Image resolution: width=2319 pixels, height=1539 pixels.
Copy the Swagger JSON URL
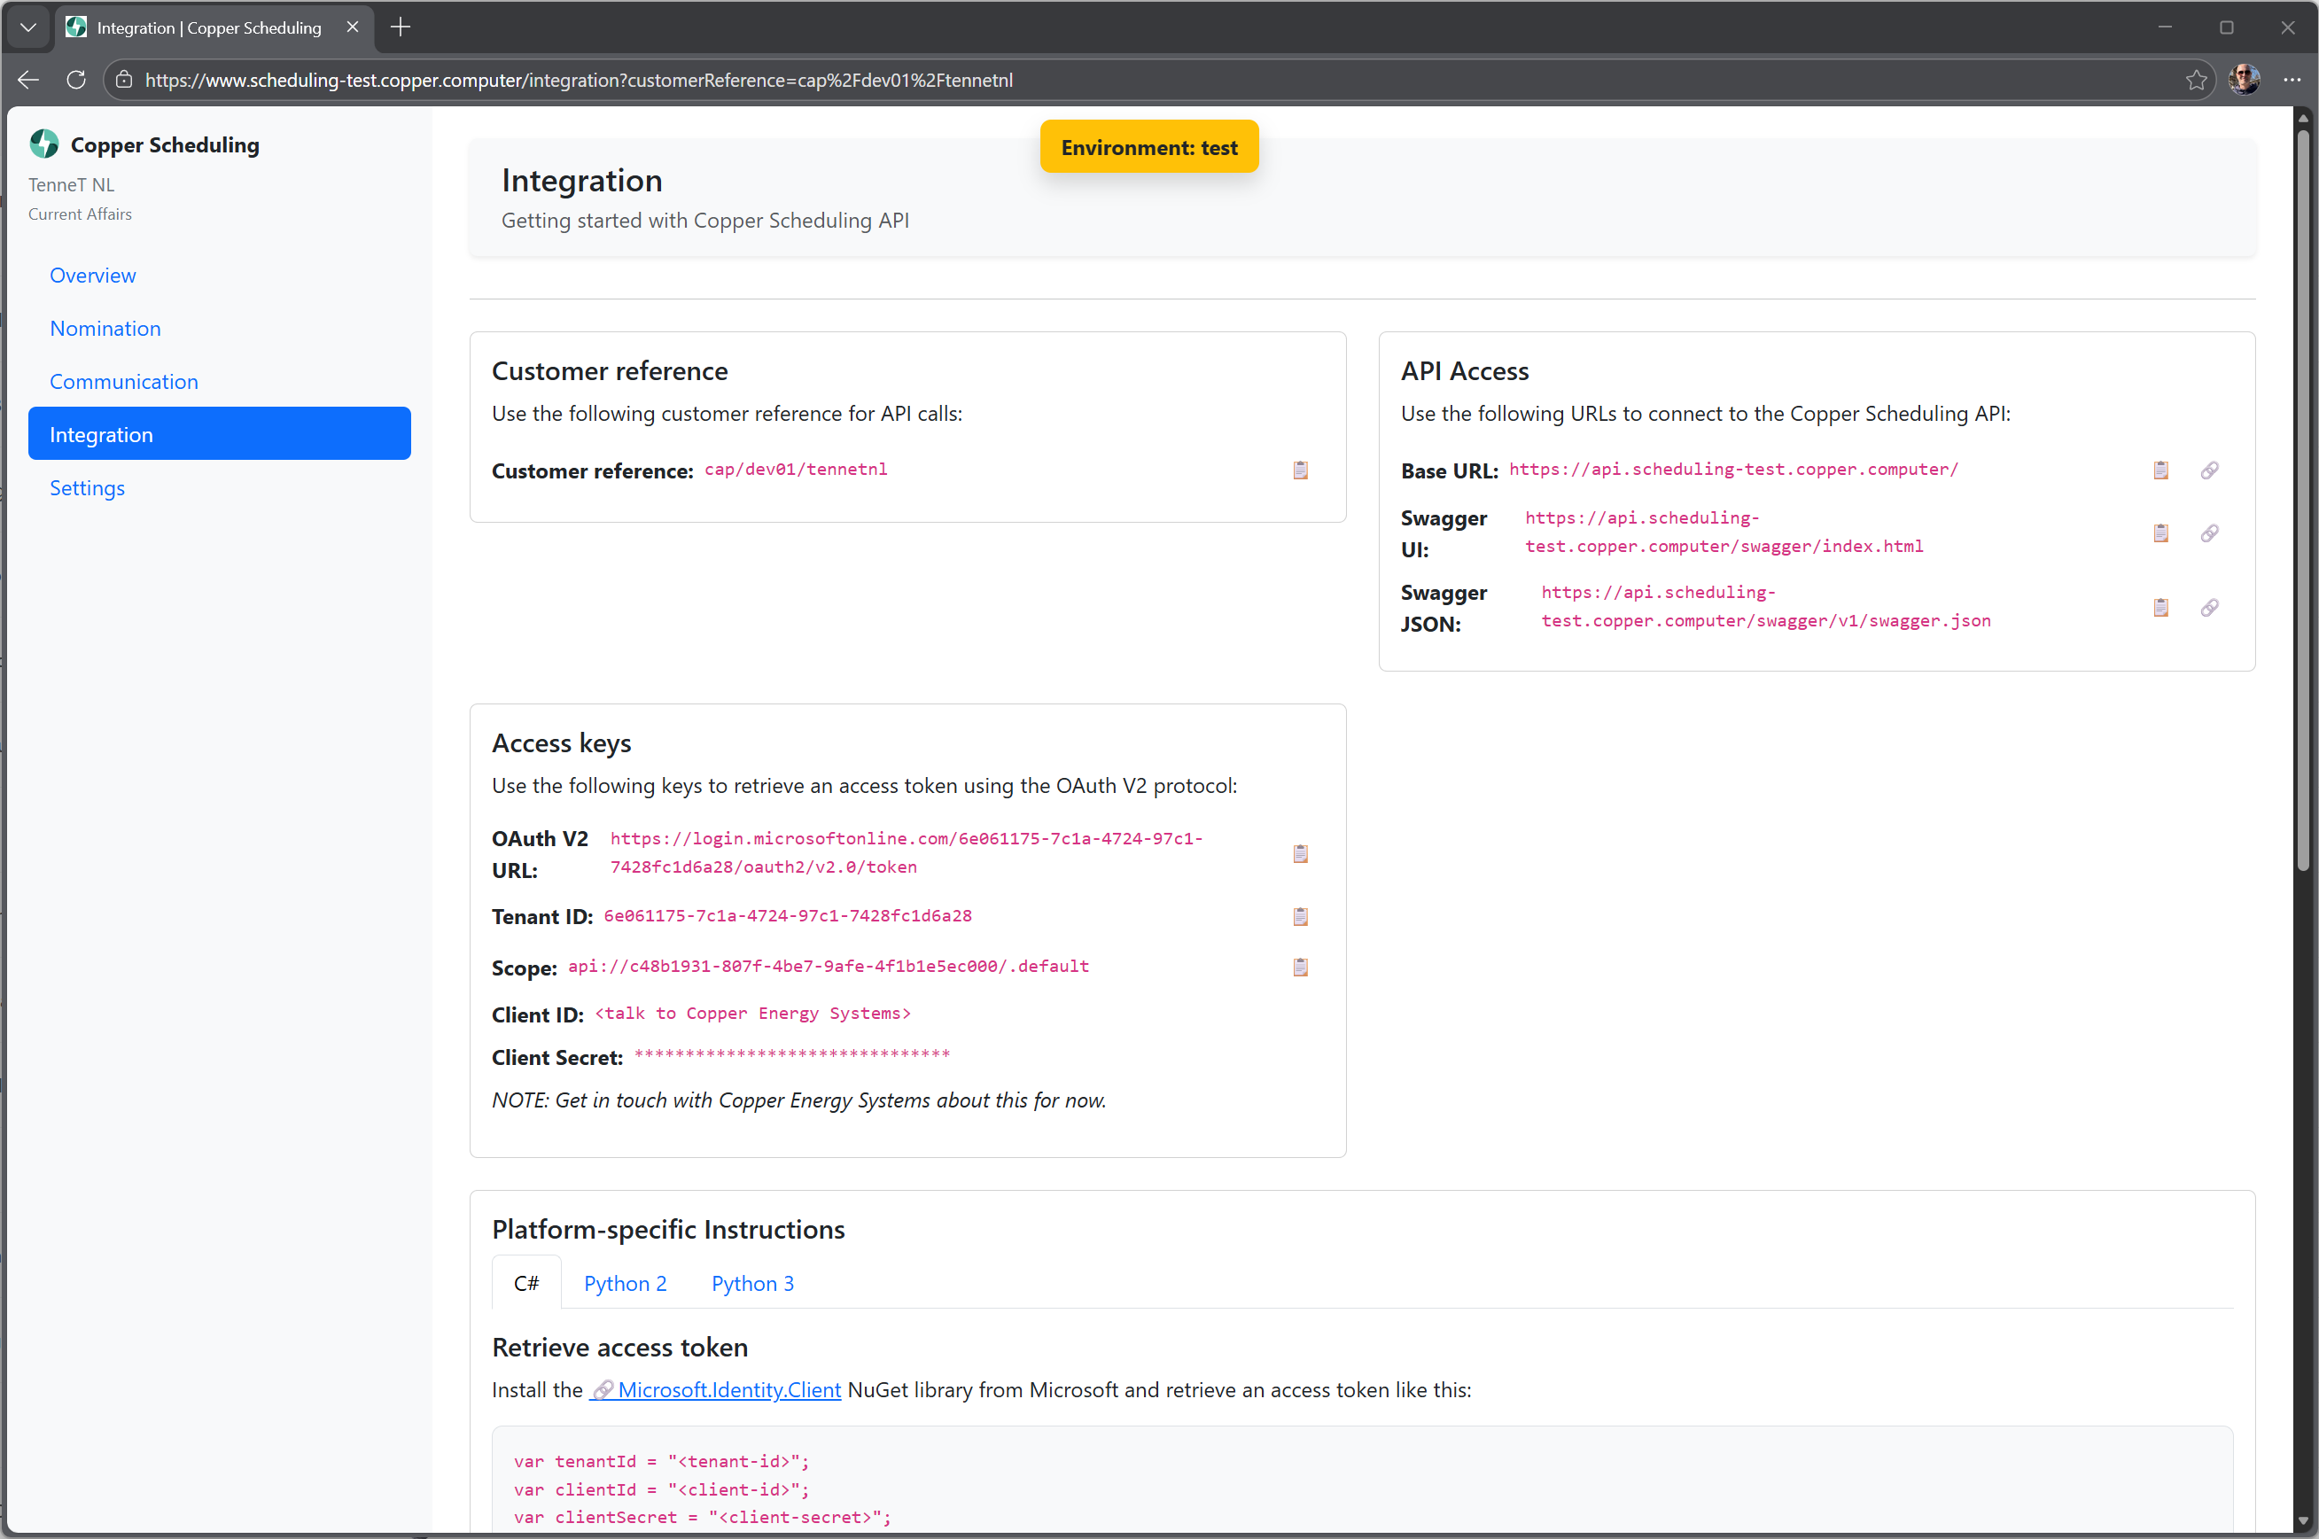pos(2160,608)
